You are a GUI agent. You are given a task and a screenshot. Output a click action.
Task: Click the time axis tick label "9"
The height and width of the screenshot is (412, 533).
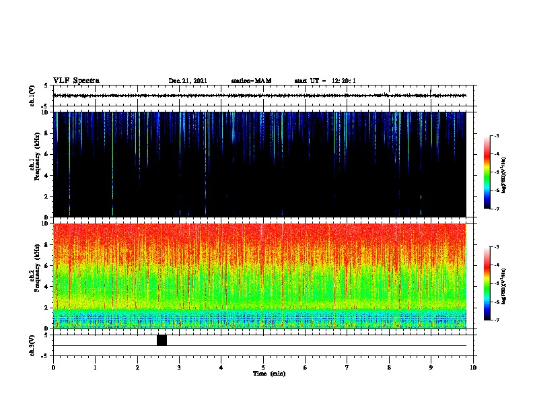tap(431, 368)
